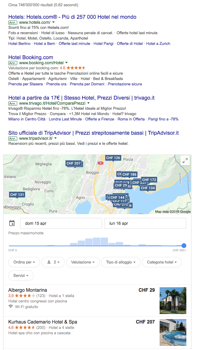Open the trivago.it ad headline link
The image size is (197, 350).
click(82, 98)
